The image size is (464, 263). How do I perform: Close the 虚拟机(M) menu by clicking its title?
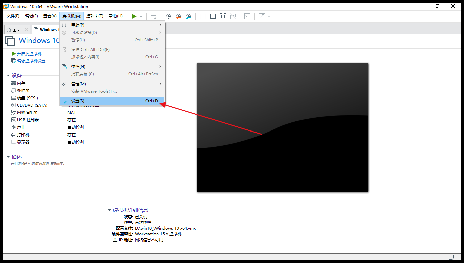coord(72,16)
